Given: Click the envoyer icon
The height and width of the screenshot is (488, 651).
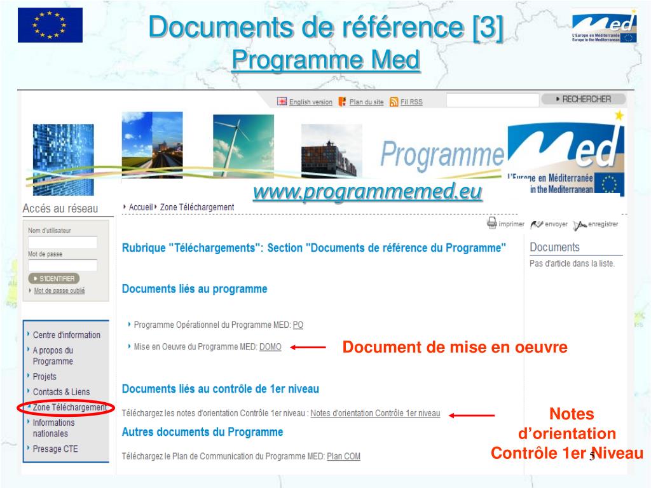Looking at the screenshot, I should tap(537, 224).
